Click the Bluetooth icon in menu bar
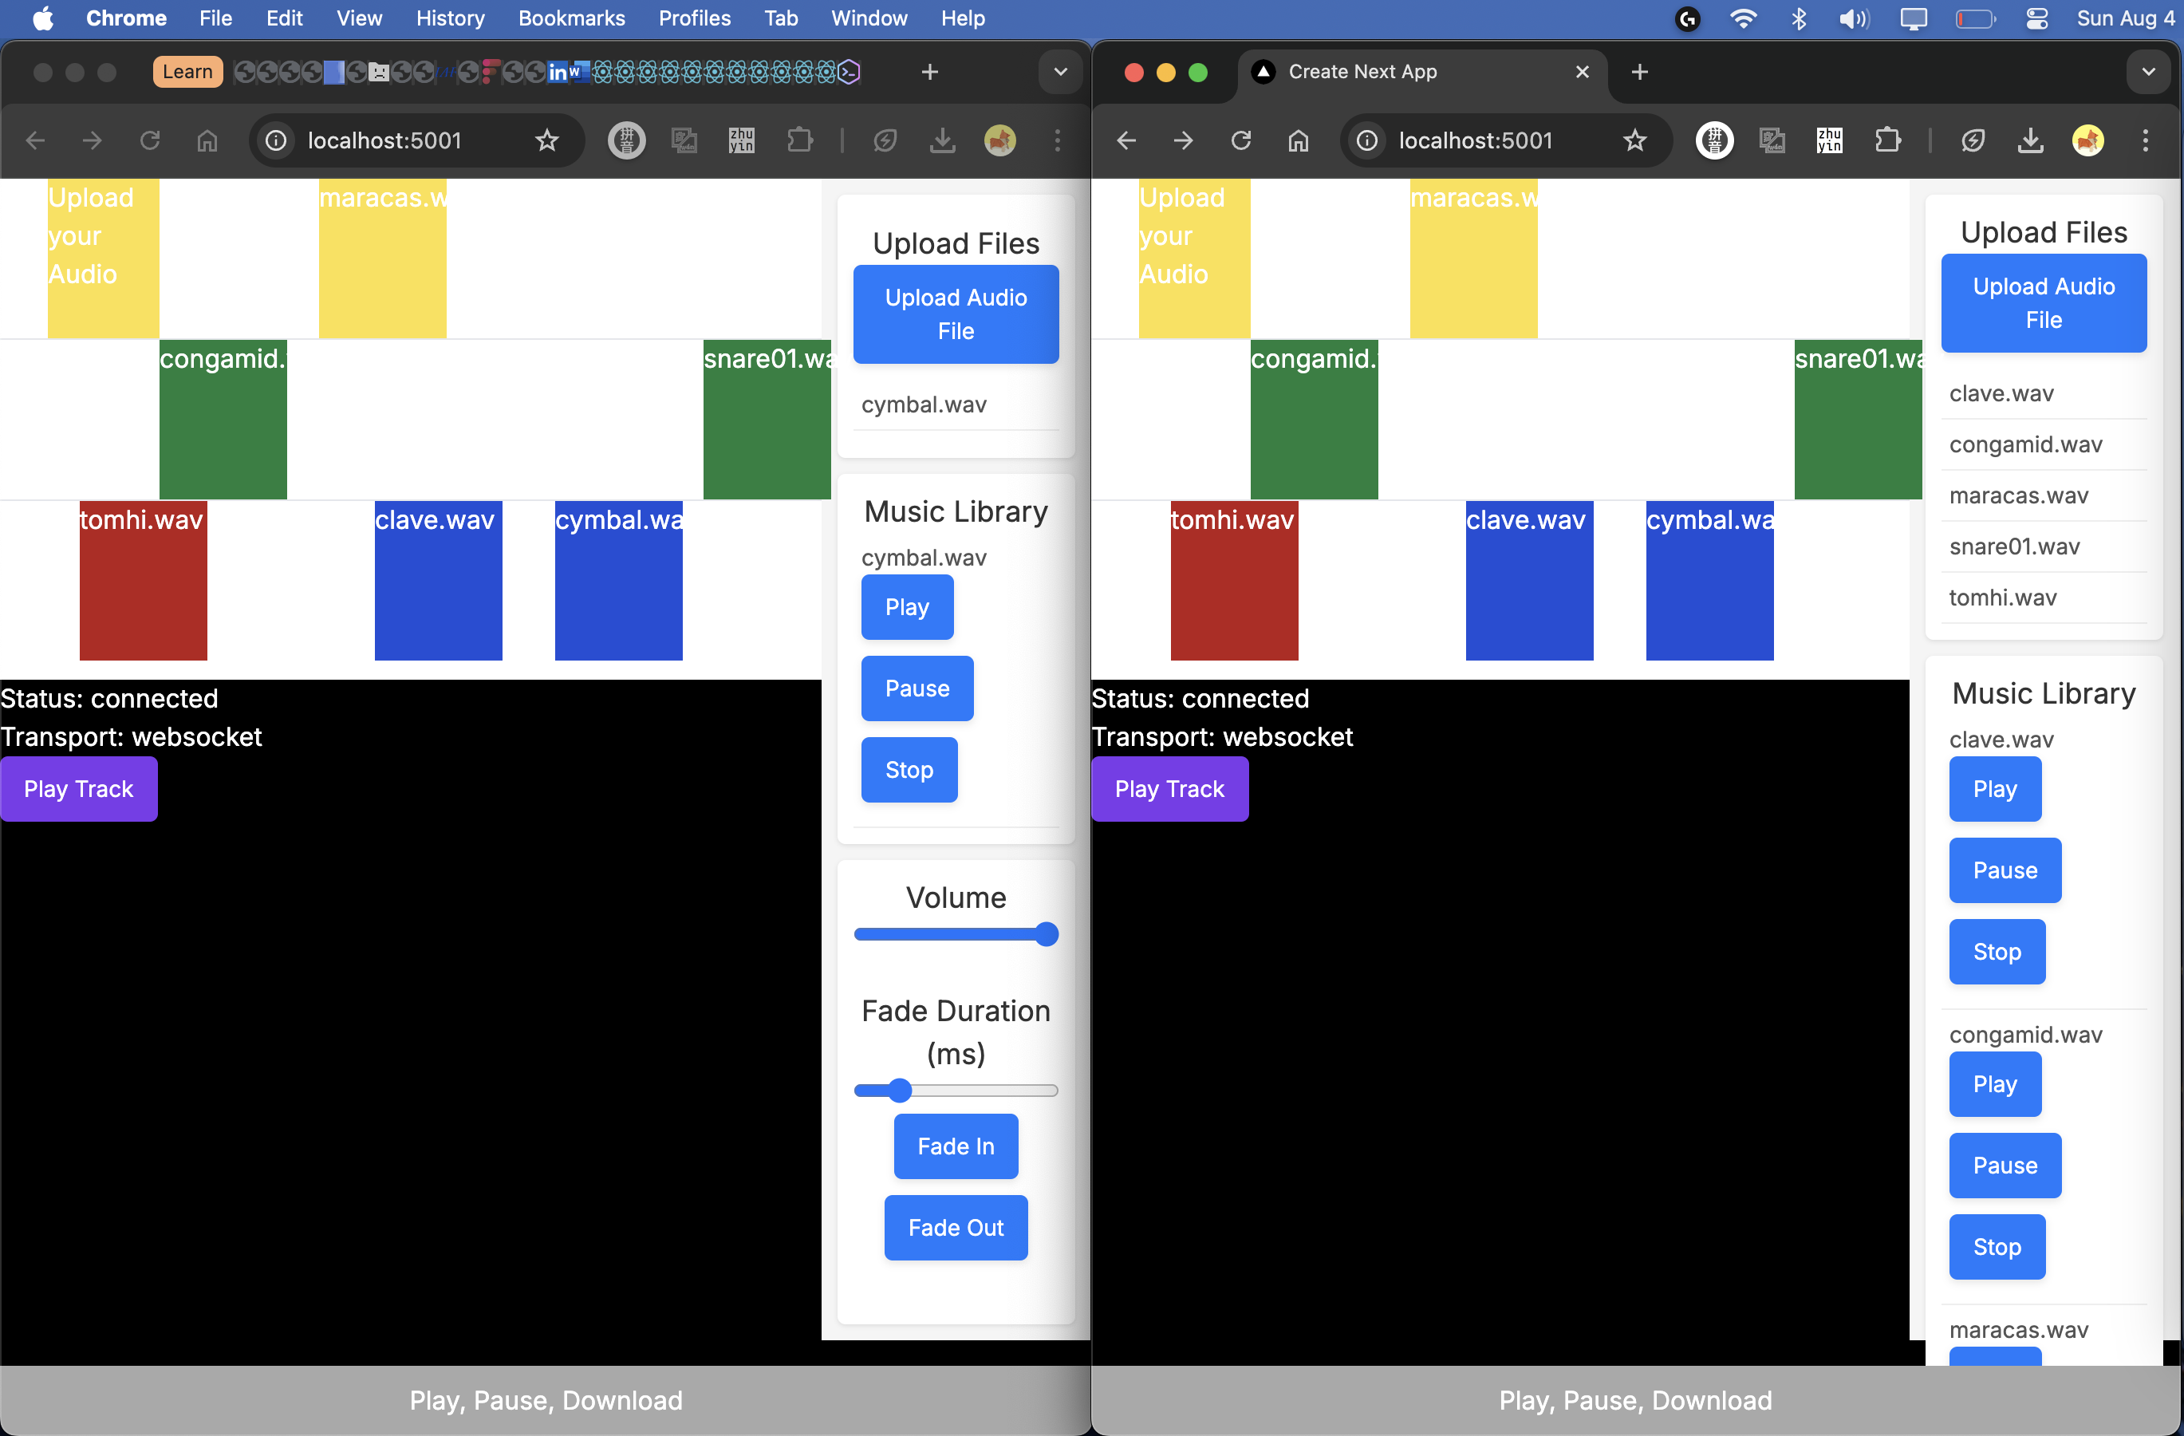2184x1436 pixels. coord(1799,18)
